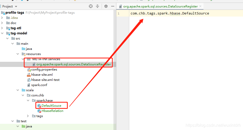
Task: Collapse the src folder
Action: click(x=7, y=39)
